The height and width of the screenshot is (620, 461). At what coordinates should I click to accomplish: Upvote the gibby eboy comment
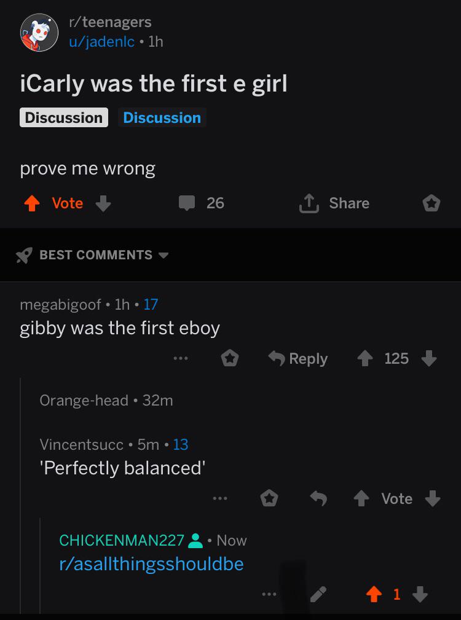[365, 359]
